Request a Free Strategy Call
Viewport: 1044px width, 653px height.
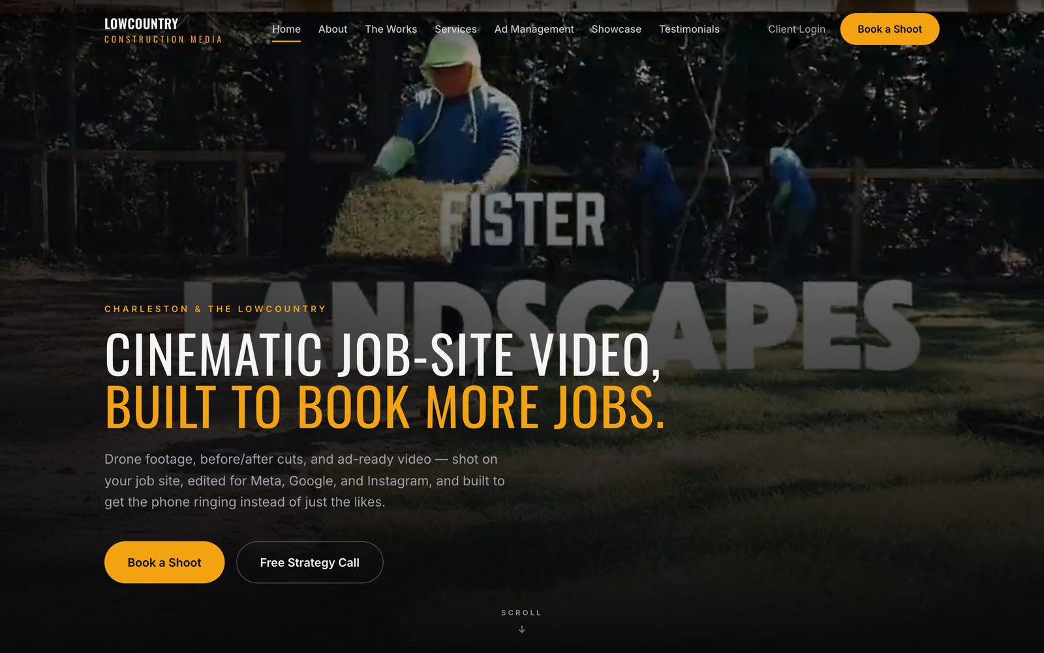(x=309, y=562)
